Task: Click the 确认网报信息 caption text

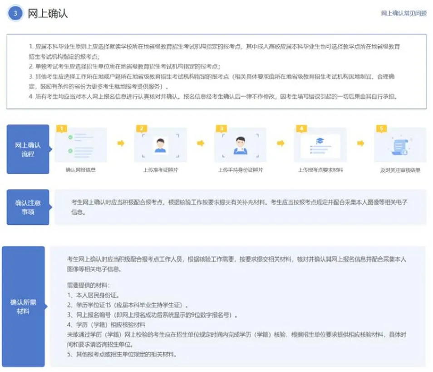Action: pyautogui.click(x=80, y=170)
